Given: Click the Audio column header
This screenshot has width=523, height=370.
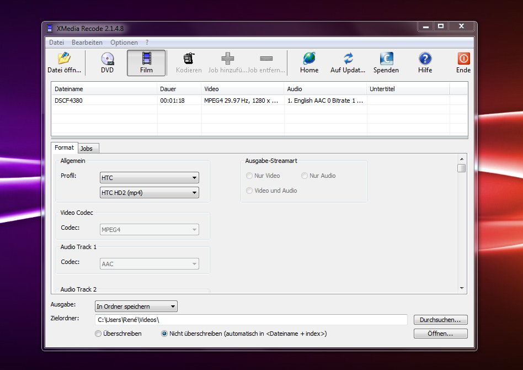Looking at the screenshot, I should pyautogui.click(x=325, y=89).
